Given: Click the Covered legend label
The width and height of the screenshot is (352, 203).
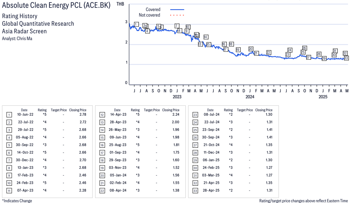Looking at the screenshot, I should point(153,10).
